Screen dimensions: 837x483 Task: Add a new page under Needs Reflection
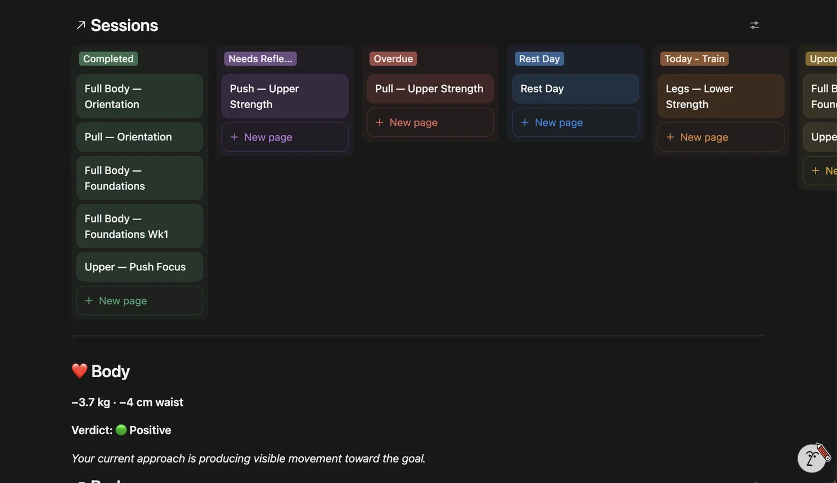click(x=285, y=137)
